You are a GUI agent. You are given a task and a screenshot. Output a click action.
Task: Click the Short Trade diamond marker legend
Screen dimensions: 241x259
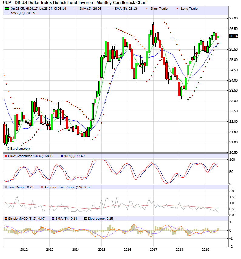(x=146, y=9)
